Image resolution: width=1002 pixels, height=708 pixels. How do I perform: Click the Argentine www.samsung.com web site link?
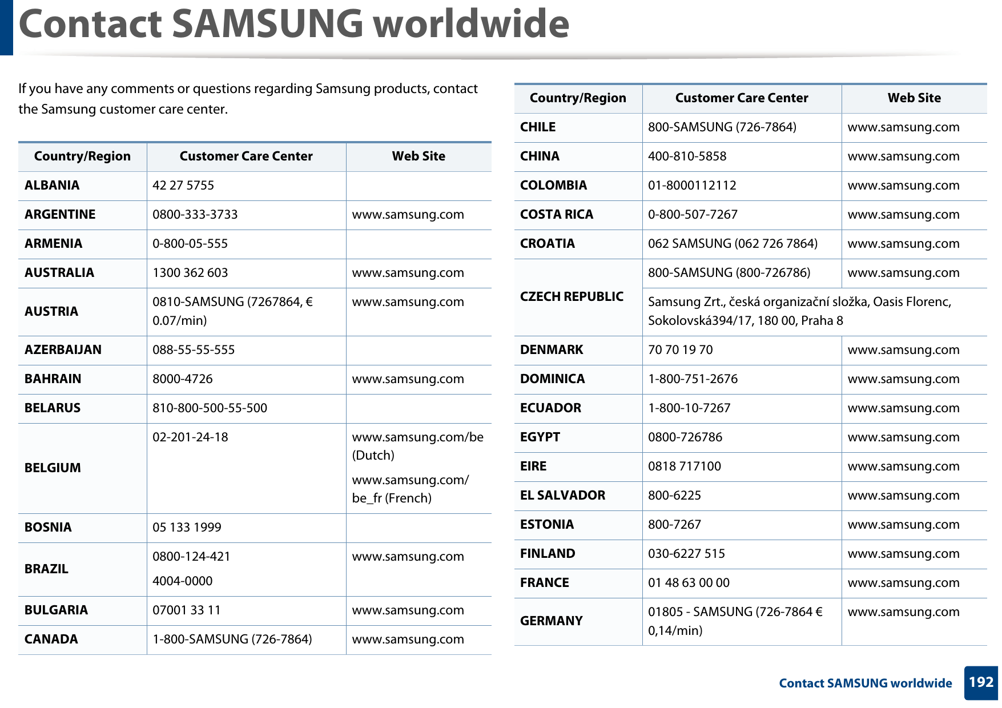pos(408,215)
